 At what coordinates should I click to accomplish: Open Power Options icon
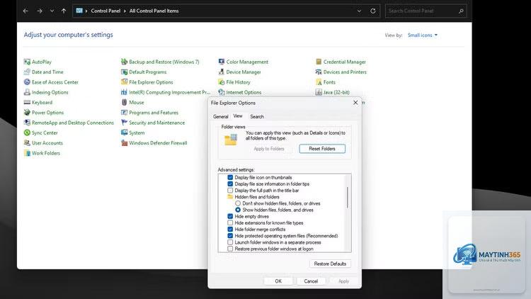point(27,113)
